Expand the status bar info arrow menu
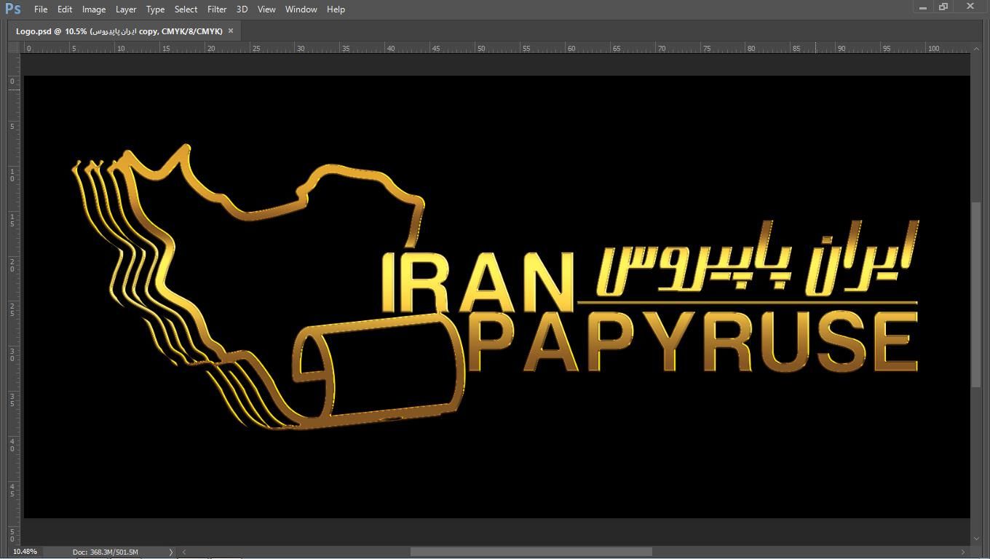This screenshot has width=990, height=559. click(x=171, y=552)
